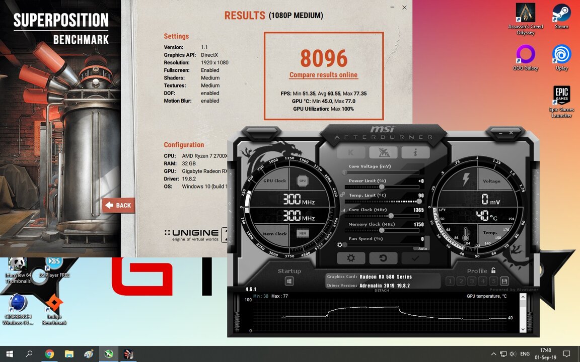The height and width of the screenshot is (362, 580).
Task: Select Afterburner profile slot 4
Action: tap(482, 281)
